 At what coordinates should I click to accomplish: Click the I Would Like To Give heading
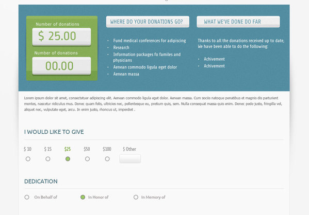[x=54, y=132]
